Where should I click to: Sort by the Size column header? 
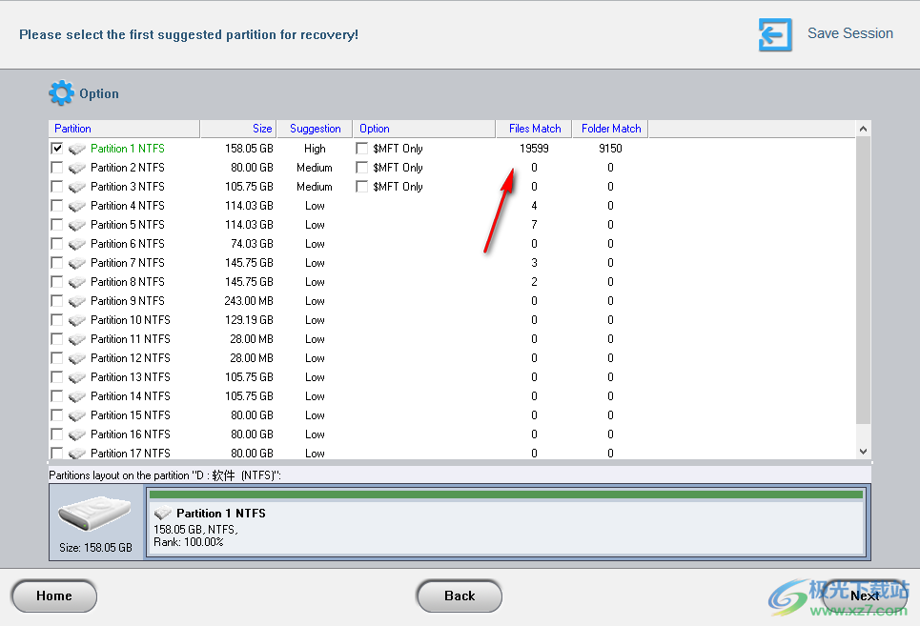(x=237, y=129)
